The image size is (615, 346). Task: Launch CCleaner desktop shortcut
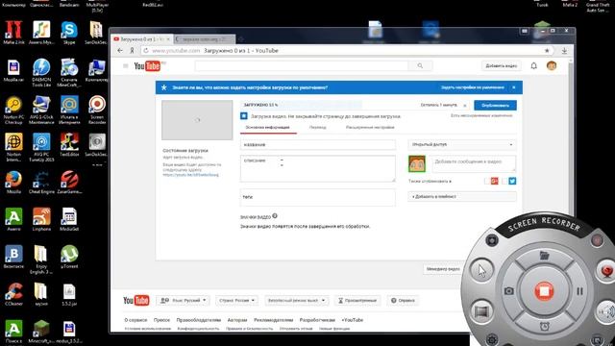click(x=13, y=294)
